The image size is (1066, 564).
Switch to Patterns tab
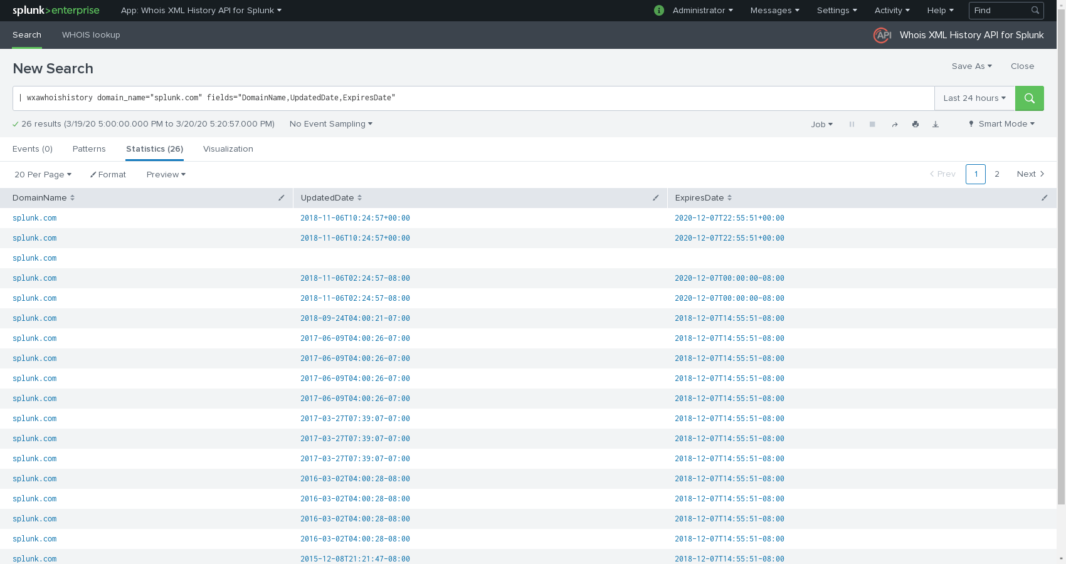click(89, 149)
